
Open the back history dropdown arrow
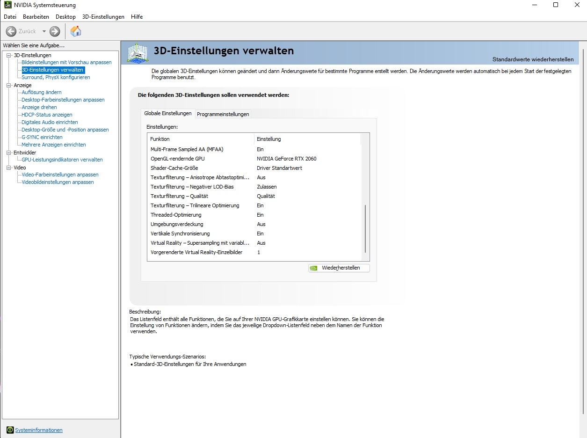(44, 31)
